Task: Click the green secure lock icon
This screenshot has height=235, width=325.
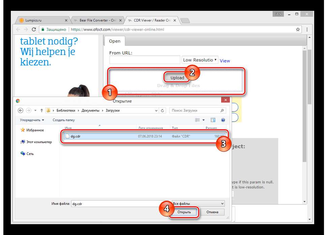Action: 43,29
